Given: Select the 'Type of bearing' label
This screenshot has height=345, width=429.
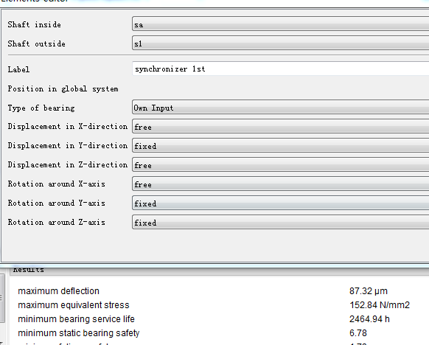Looking at the screenshot, I should (41, 108).
